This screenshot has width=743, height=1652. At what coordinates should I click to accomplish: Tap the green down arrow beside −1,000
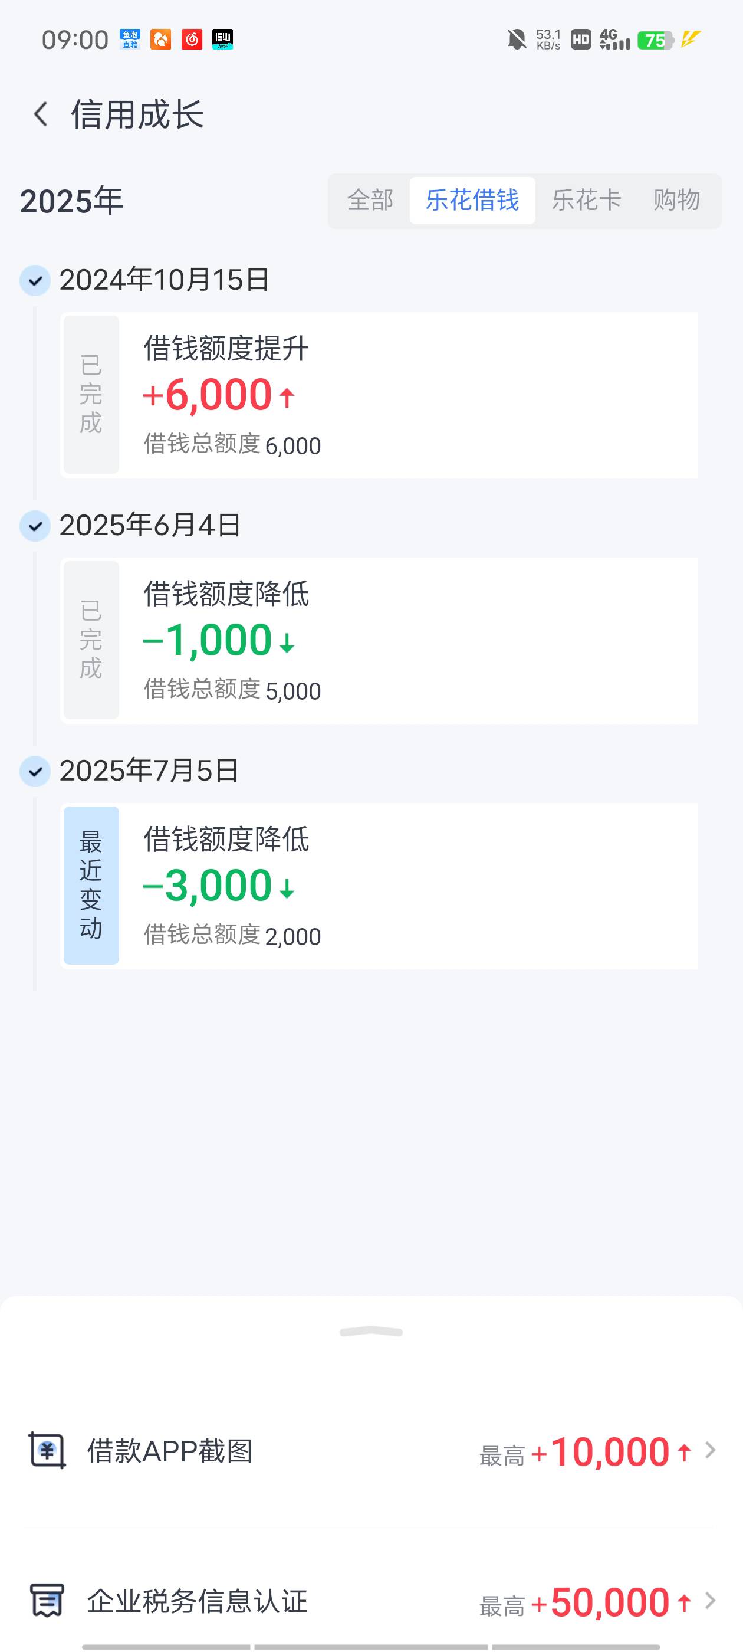(287, 643)
